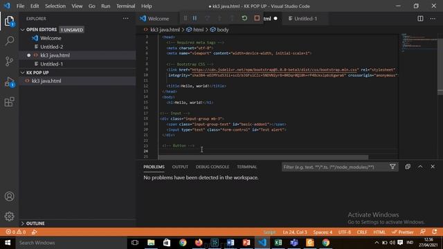Change HTML language mode in status bar

[x=379, y=232]
